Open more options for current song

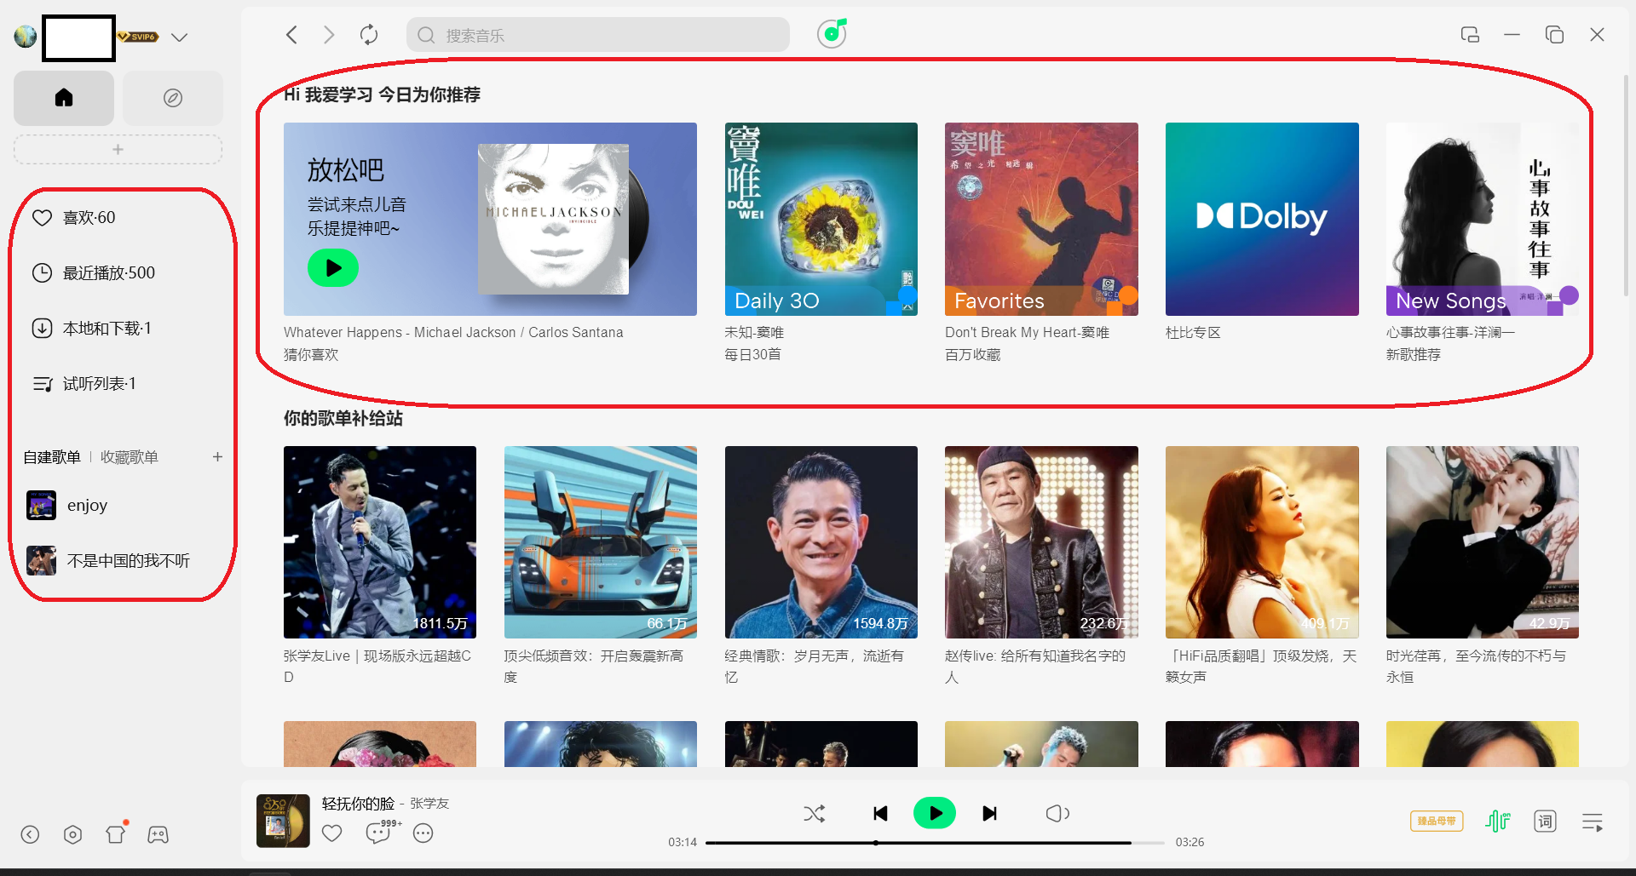423,833
